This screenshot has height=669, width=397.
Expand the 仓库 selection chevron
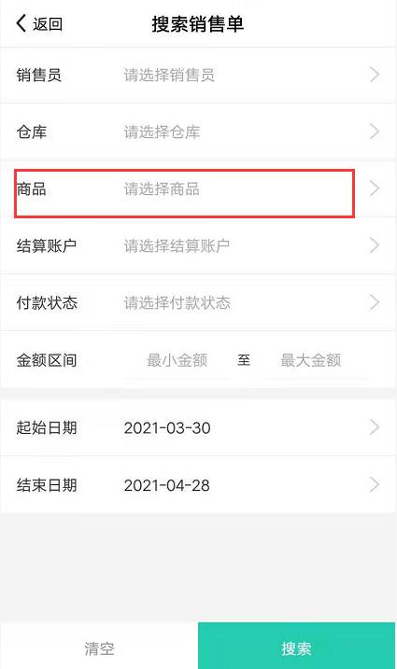[375, 132]
